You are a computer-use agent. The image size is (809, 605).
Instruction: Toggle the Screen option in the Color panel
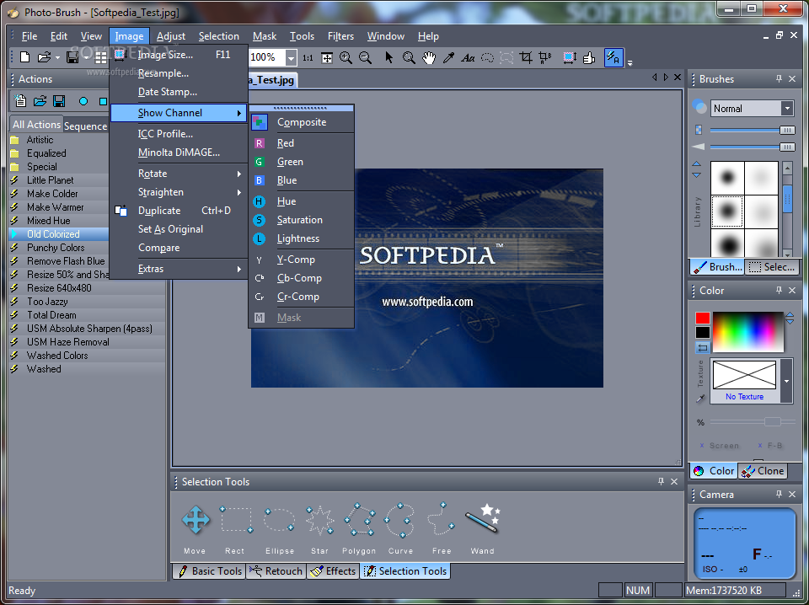[719, 446]
